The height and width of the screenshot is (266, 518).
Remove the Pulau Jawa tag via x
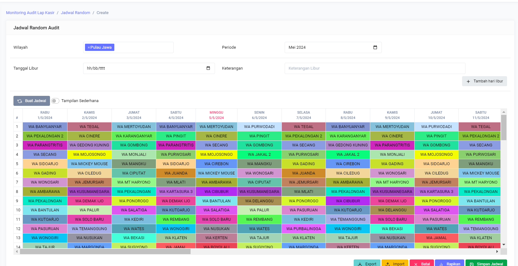tap(89, 47)
